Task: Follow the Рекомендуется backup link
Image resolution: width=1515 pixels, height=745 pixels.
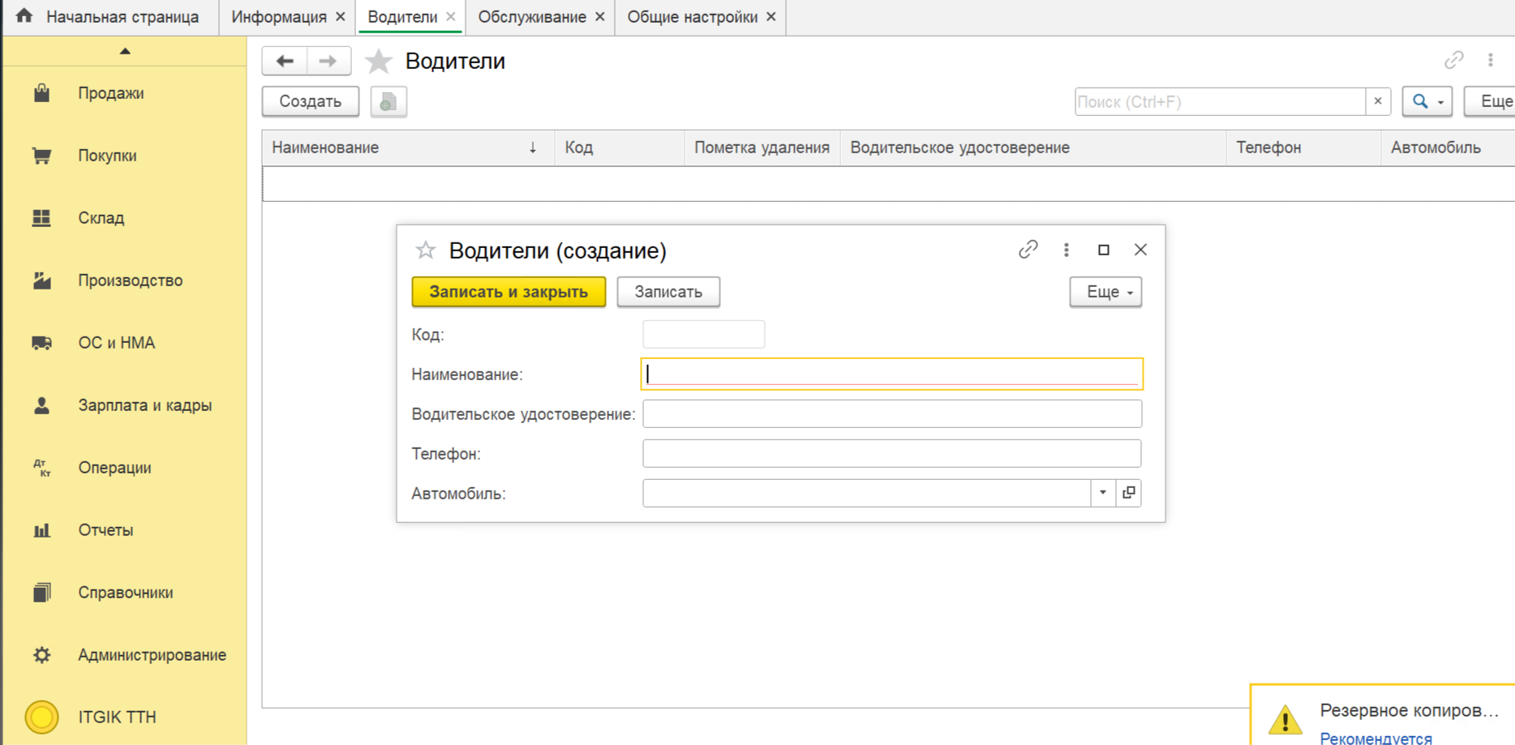Action: tap(1376, 738)
